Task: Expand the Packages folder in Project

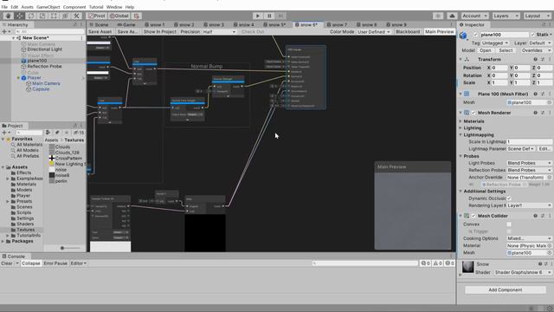Action: coord(3,241)
